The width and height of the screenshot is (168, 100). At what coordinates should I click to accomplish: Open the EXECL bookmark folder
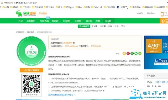point(97,7)
